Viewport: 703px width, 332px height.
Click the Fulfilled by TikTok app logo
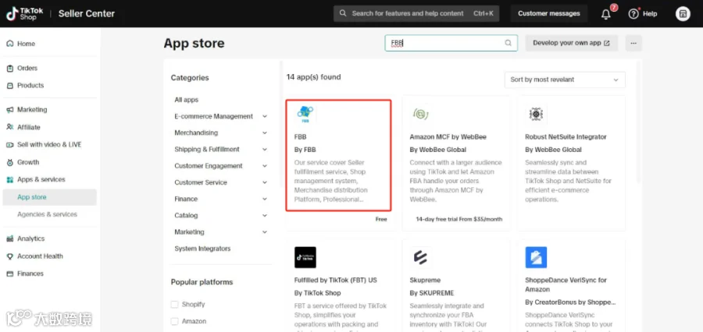click(x=305, y=257)
